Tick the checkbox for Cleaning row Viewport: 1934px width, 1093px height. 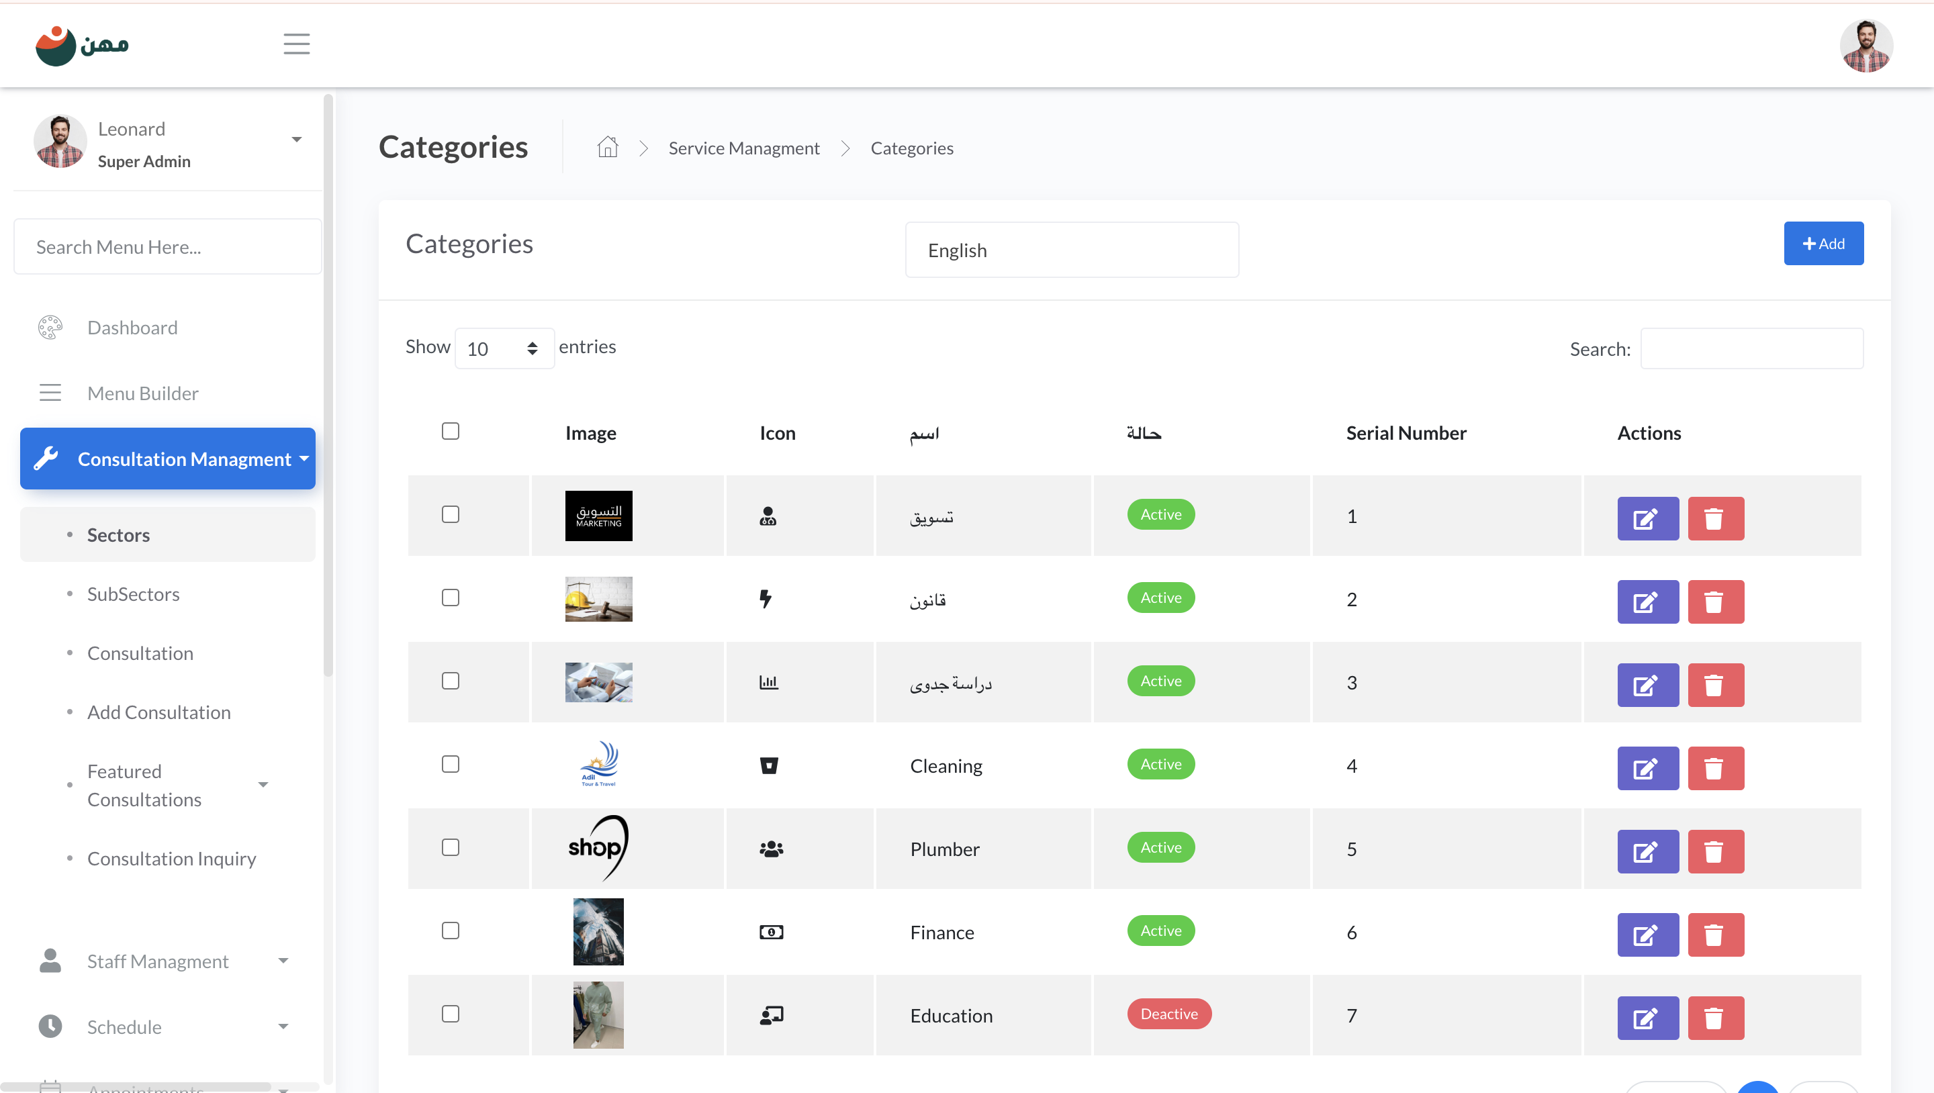(x=451, y=764)
